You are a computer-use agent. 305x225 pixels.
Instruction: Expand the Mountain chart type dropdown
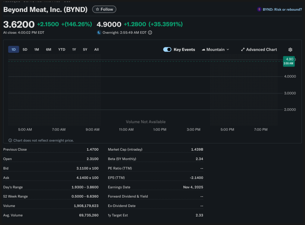(x=215, y=49)
